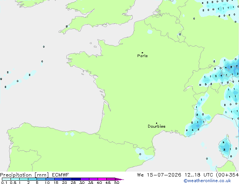
Task: Click the 'We' weekday label
Action: tap(140, 175)
